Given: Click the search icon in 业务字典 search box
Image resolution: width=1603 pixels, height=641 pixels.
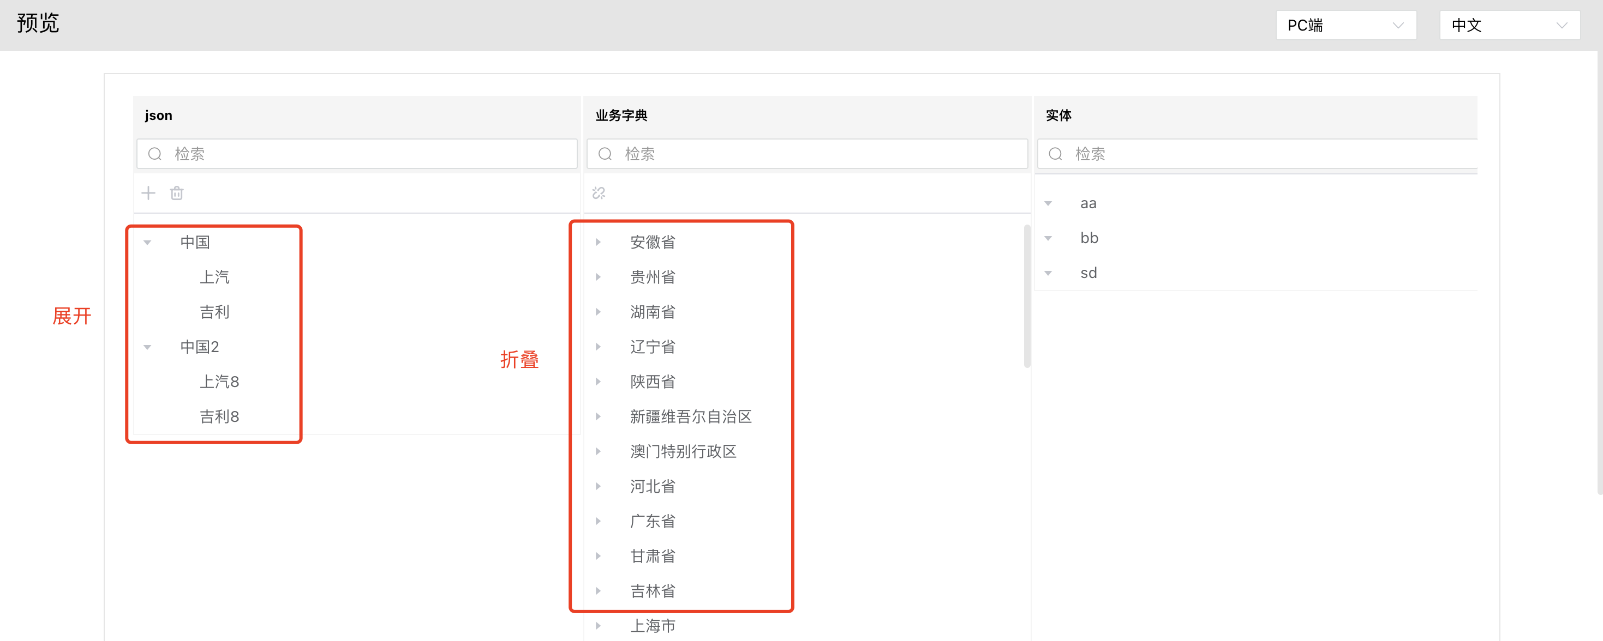Looking at the screenshot, I should 605,154.
